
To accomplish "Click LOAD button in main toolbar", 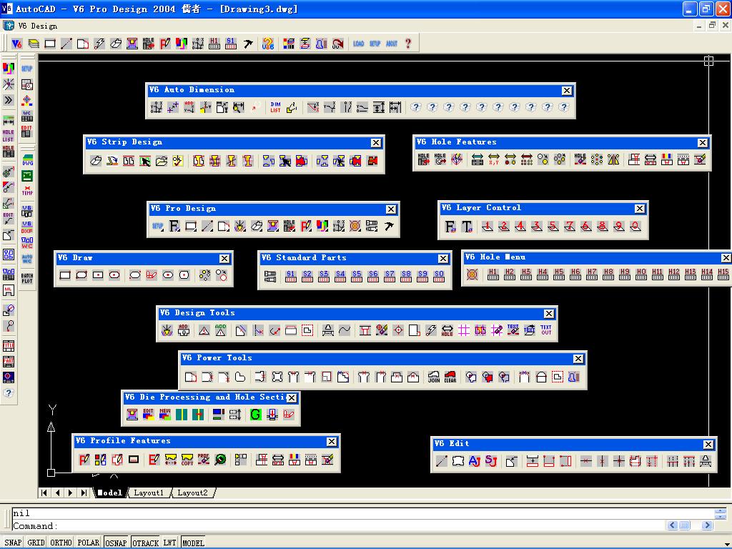I will tap(359, 44).
